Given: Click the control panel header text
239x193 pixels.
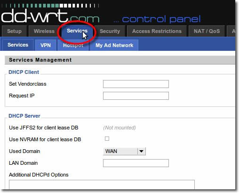Looking at the screenshot, I should click(x=157, y=19).
